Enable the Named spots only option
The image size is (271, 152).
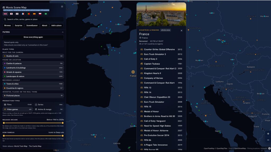[33, 44]
